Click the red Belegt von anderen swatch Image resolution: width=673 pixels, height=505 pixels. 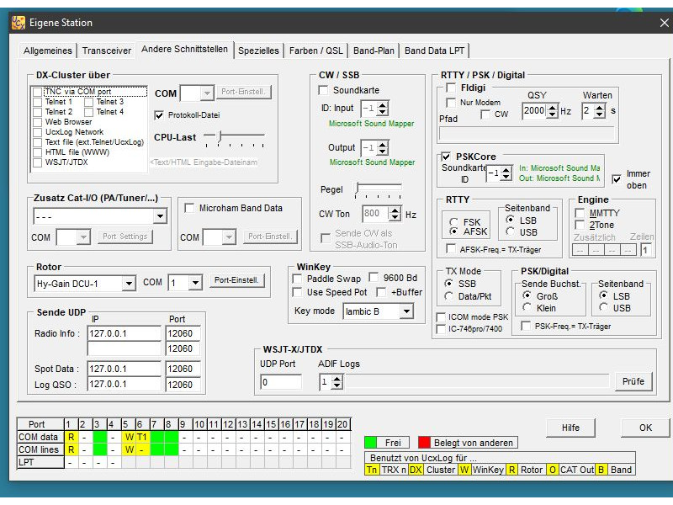pyautogui.click(x=425, y=443)
